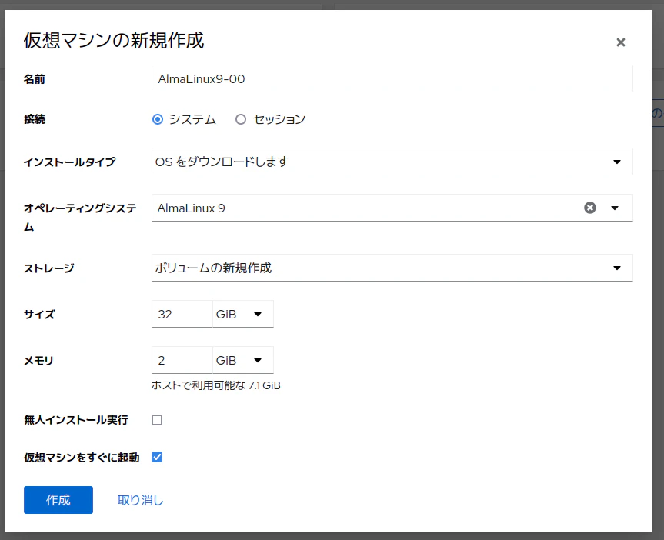Click the 無人インストール実行 label
664x540 pixels.
click(76, 420)
